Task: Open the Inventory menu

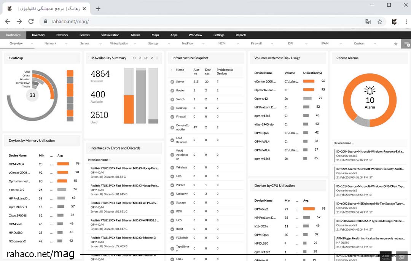Action: pos(38,35)
